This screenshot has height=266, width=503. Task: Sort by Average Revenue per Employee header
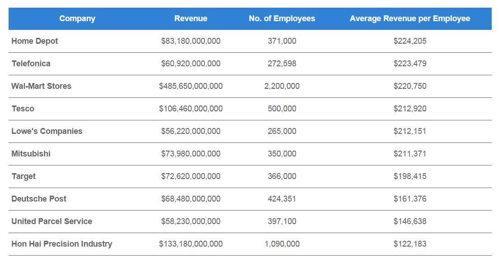click(410, 18)
